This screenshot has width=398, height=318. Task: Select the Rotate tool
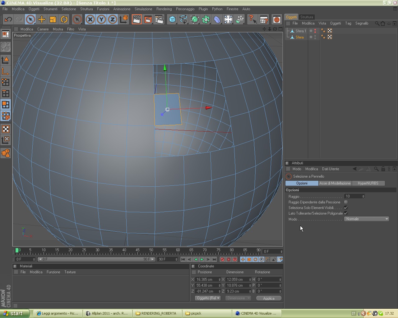[x=64, y=20]
